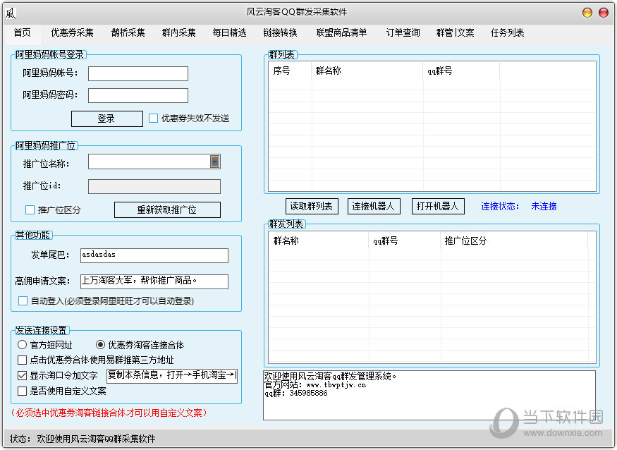The image size is (617, 450).
Task: Select the 每日精选 tab
Action: [229, 32]
